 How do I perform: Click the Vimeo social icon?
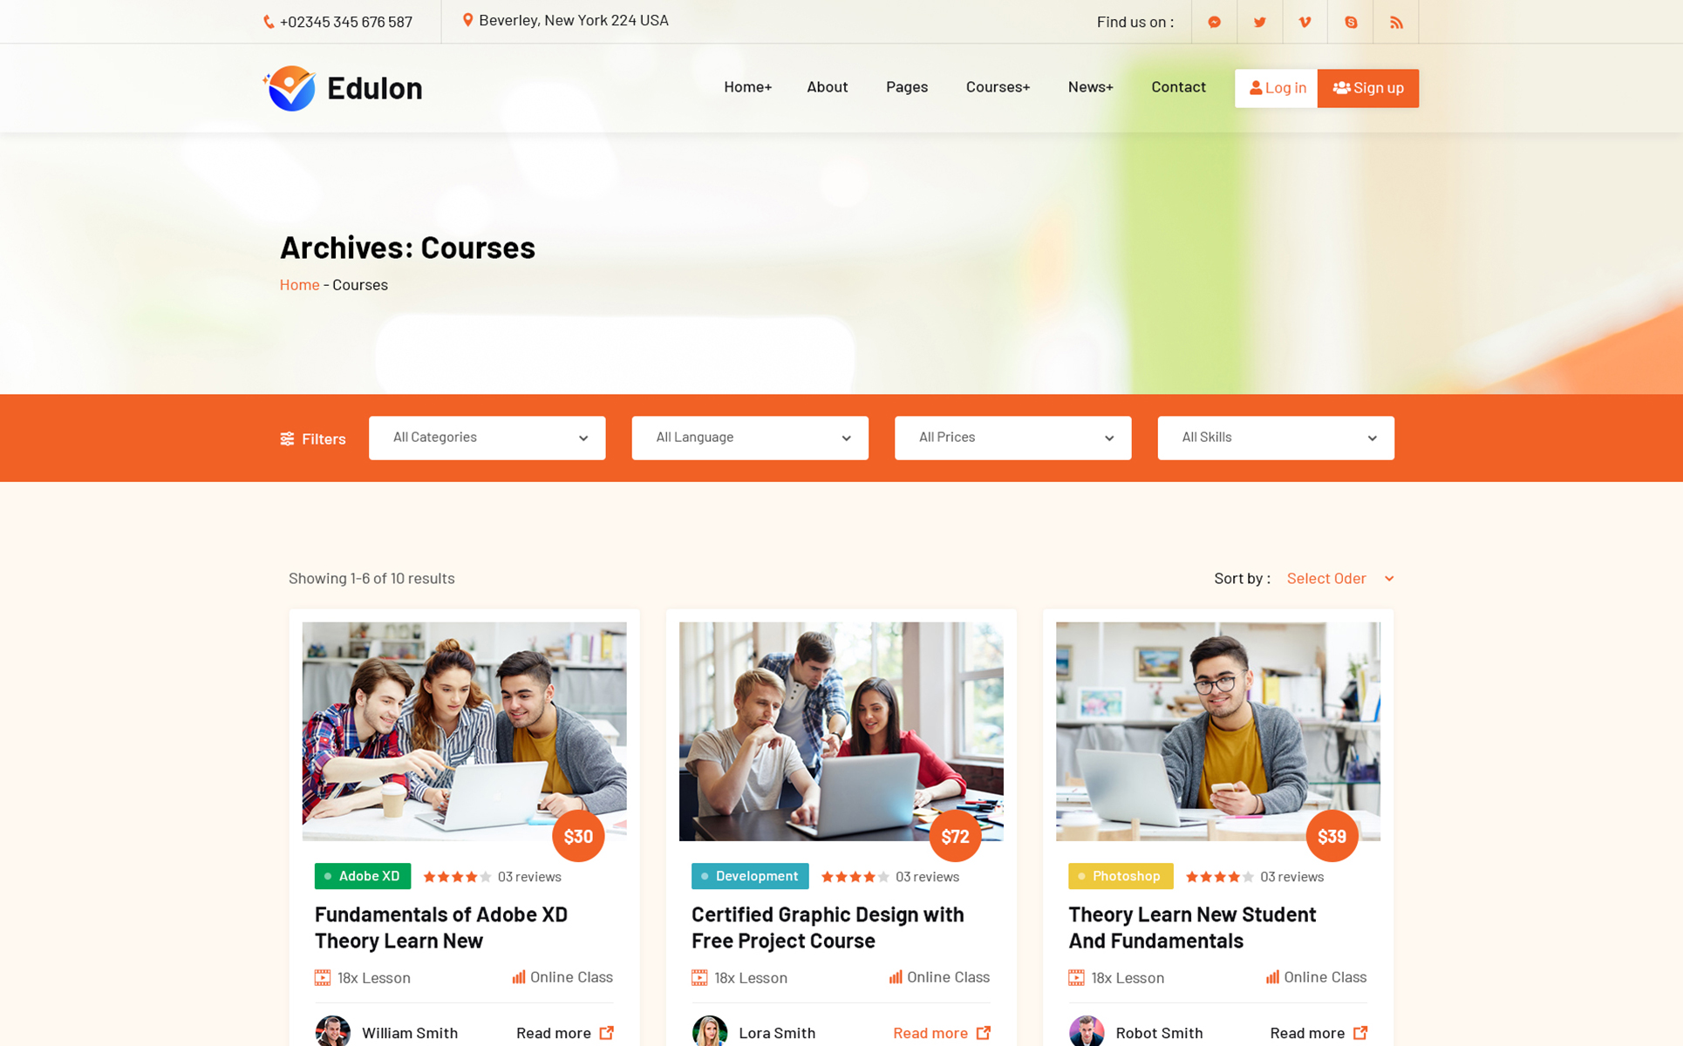(1305, 22)
